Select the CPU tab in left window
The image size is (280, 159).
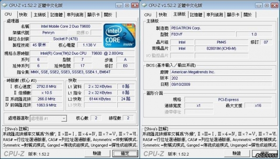[8, 14]
